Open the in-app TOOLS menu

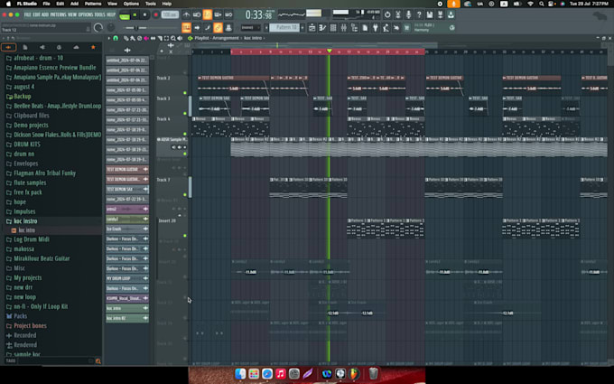100,14
